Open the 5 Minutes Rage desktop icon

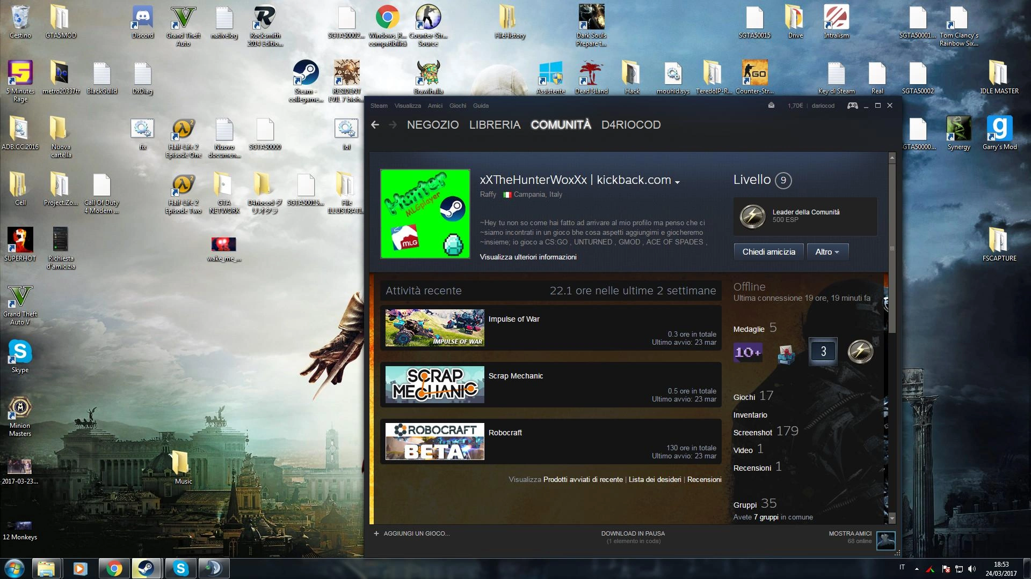pos(20,81)
